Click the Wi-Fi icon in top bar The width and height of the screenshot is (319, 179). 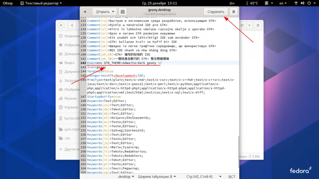pyautogui.click(x=296, y=3)
